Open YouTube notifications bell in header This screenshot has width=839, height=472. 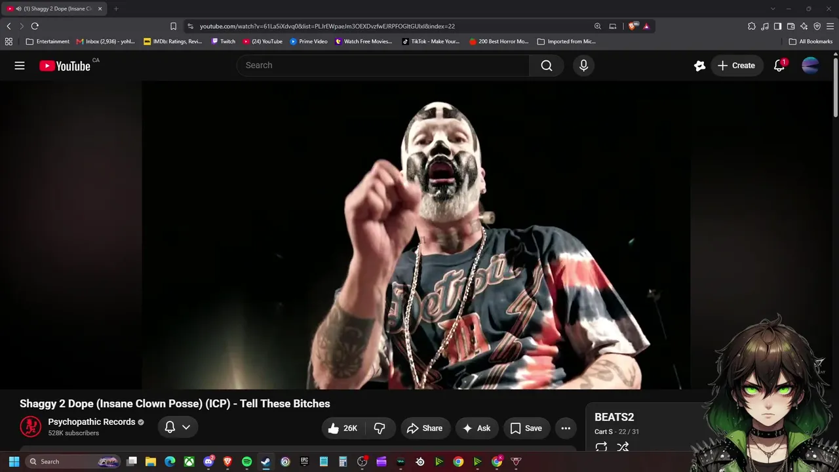(779, 66)
